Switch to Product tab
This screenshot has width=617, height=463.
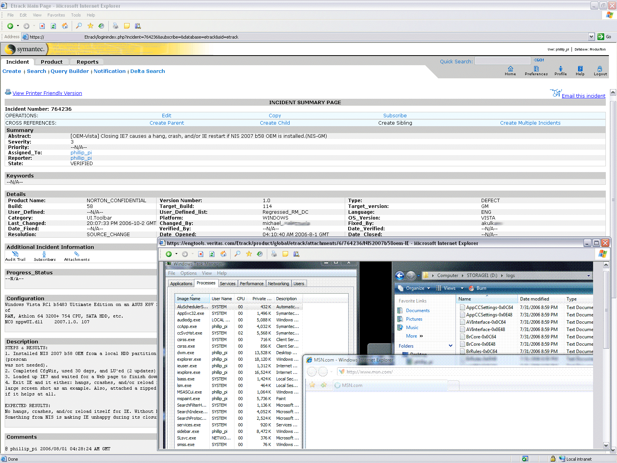click(x=52, y=62)
